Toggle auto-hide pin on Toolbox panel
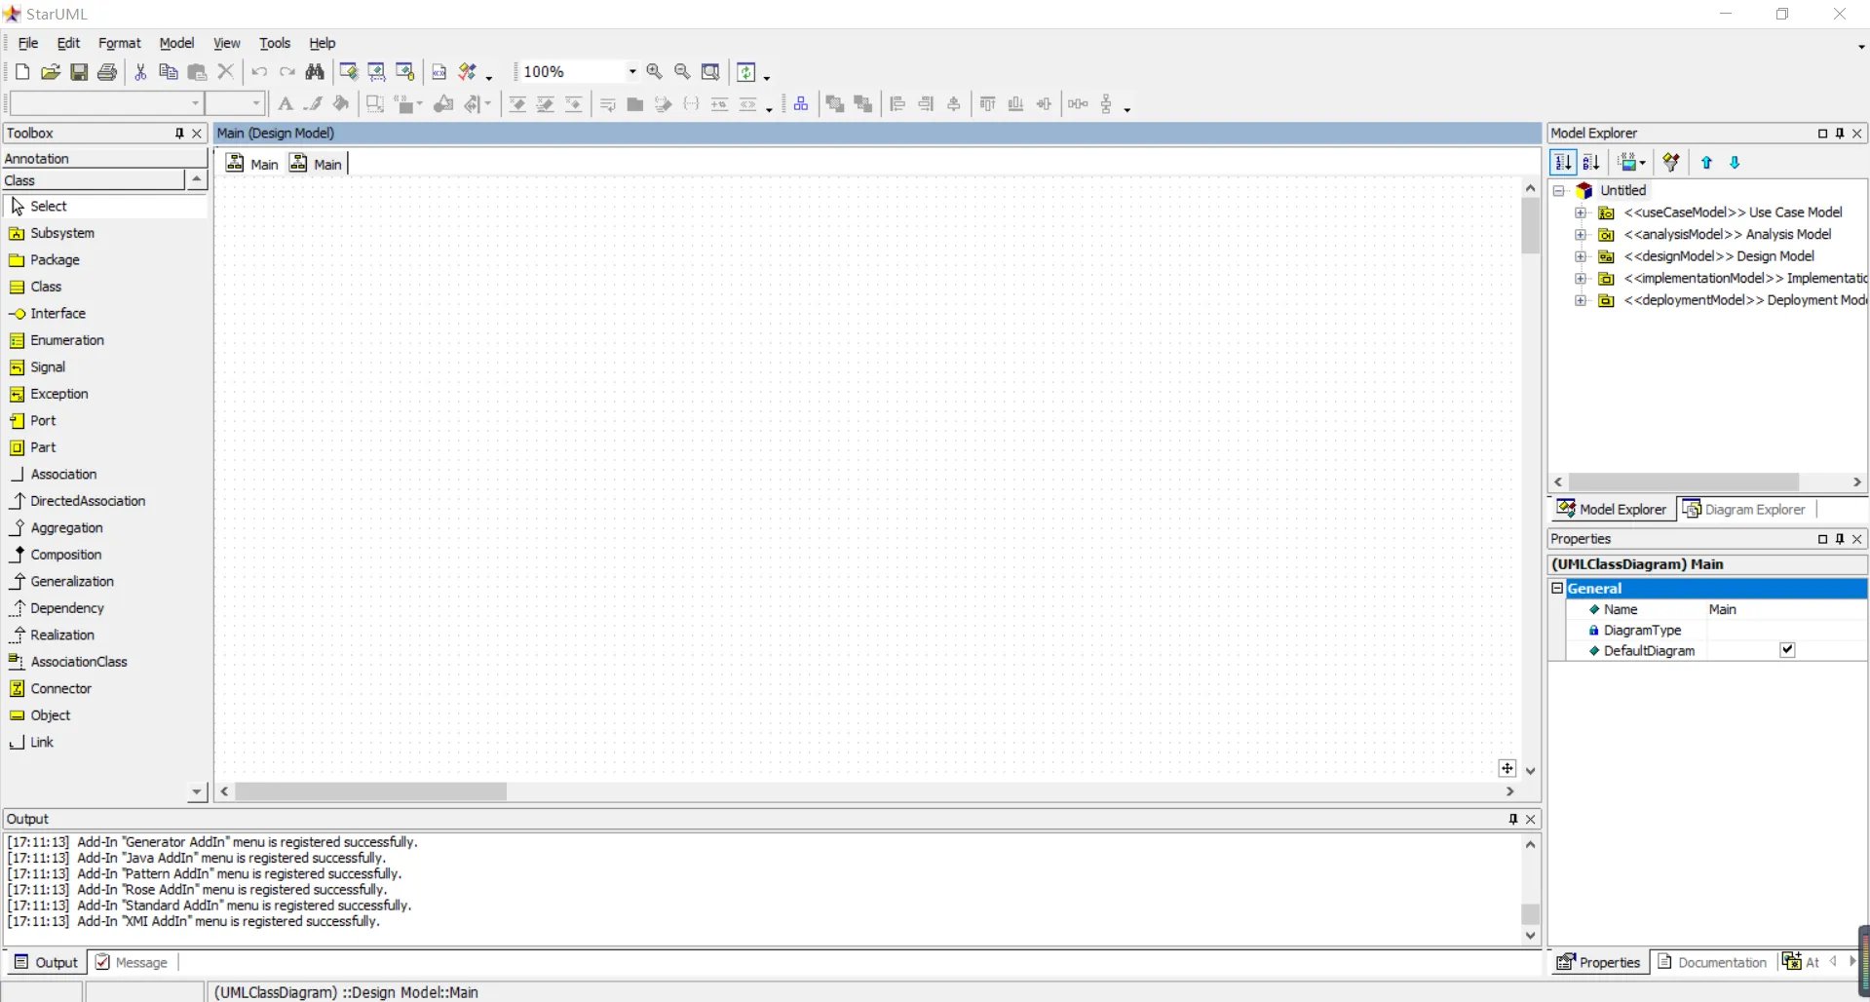 [x=178, y=133]
